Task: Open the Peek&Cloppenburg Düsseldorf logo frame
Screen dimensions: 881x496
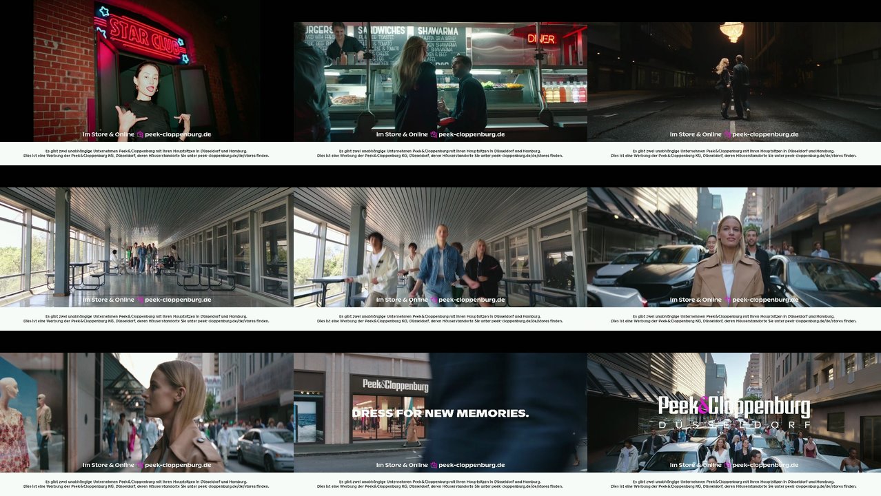Action: [734, 413]
